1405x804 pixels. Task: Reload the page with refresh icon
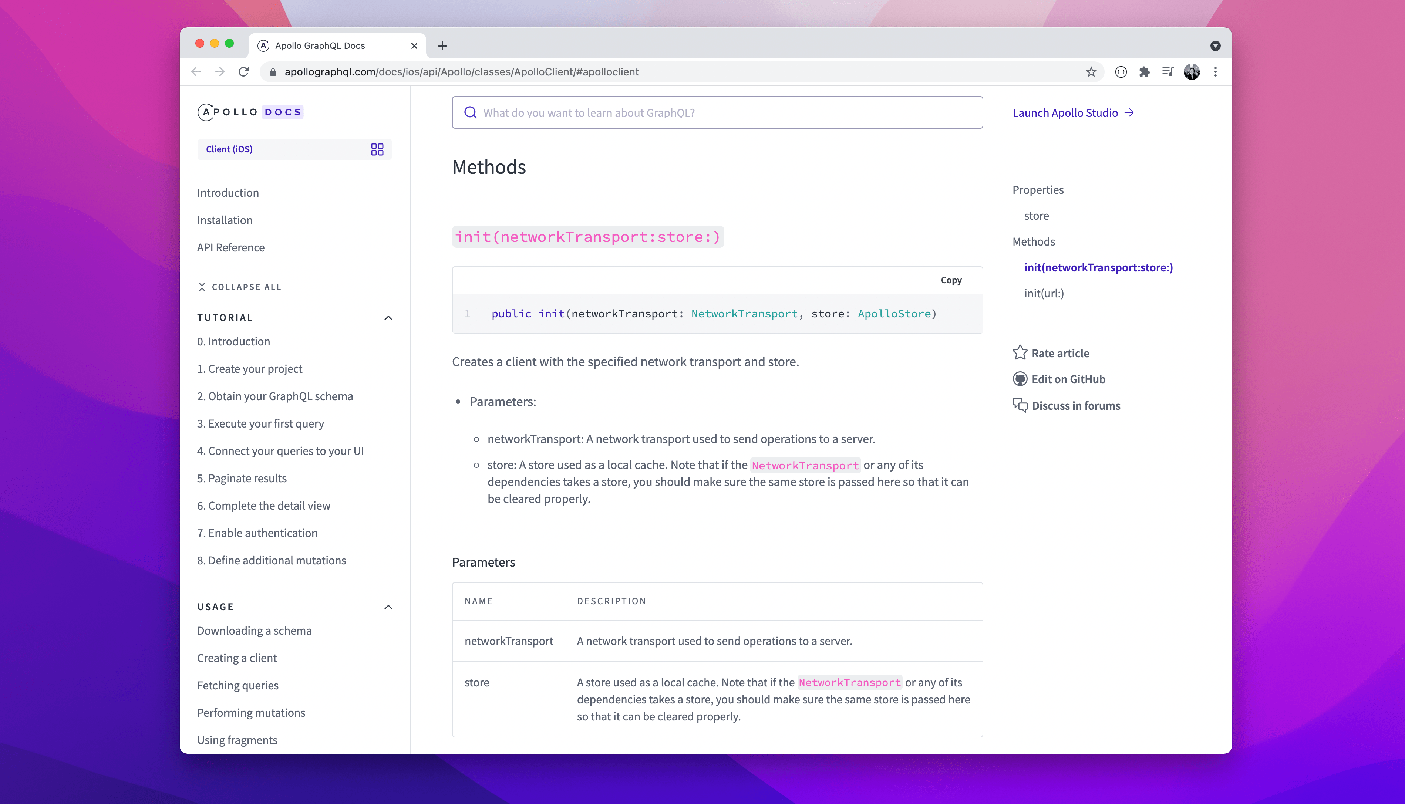[x=243, y=72]
